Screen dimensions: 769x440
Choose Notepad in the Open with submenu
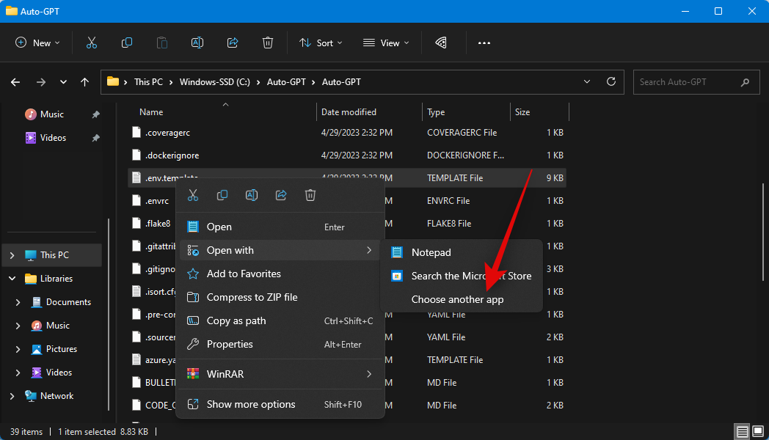pyautogui.click(x=461, y=252)
